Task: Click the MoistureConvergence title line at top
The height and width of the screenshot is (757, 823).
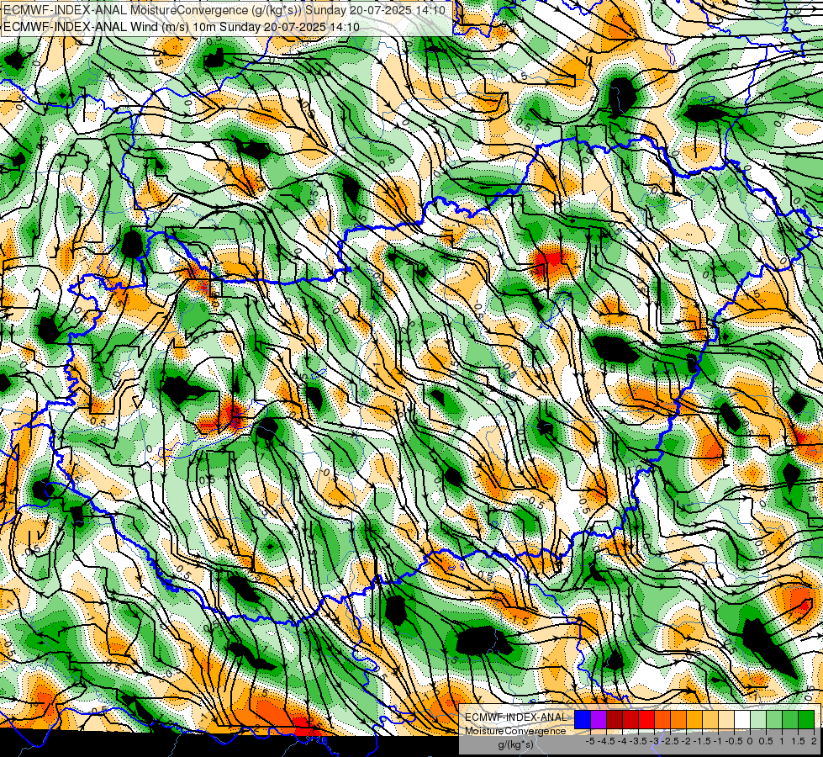Action: point(224,10)
